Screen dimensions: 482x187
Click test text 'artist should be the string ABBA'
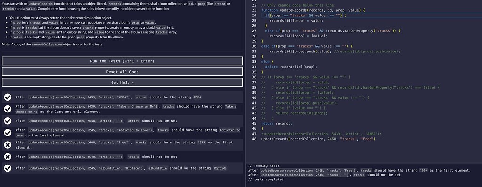point(108,97)
